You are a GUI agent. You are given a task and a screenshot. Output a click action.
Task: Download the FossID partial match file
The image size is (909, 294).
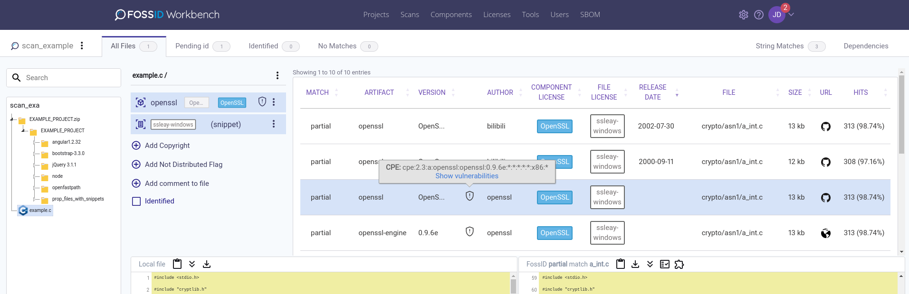coord(635,264)
